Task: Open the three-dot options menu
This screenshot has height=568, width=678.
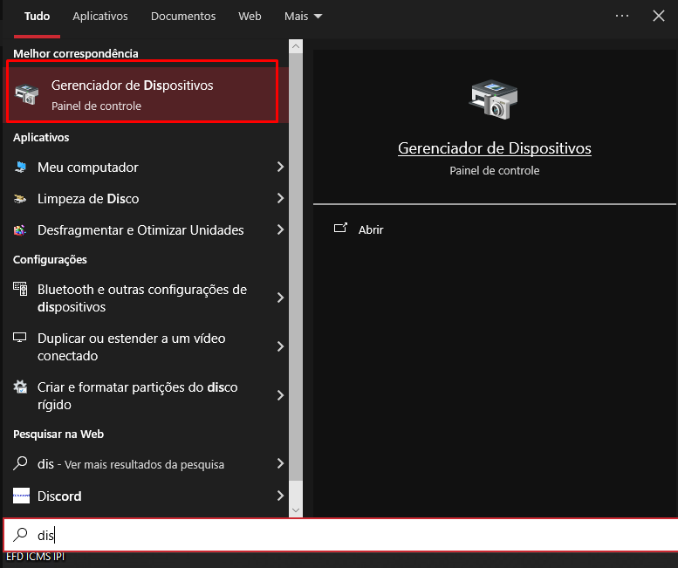Action: pos(622,16)
